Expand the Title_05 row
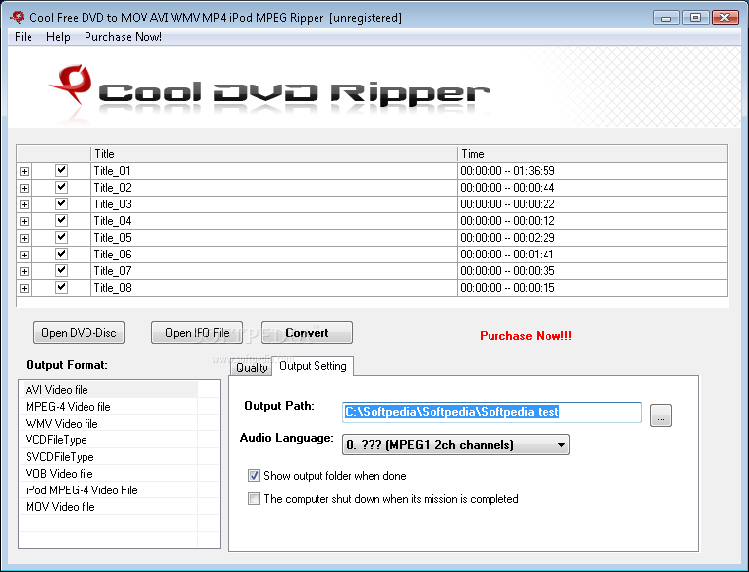Image resolution: width=749 pixels, height=572 pixels. (x=24, y=238)
